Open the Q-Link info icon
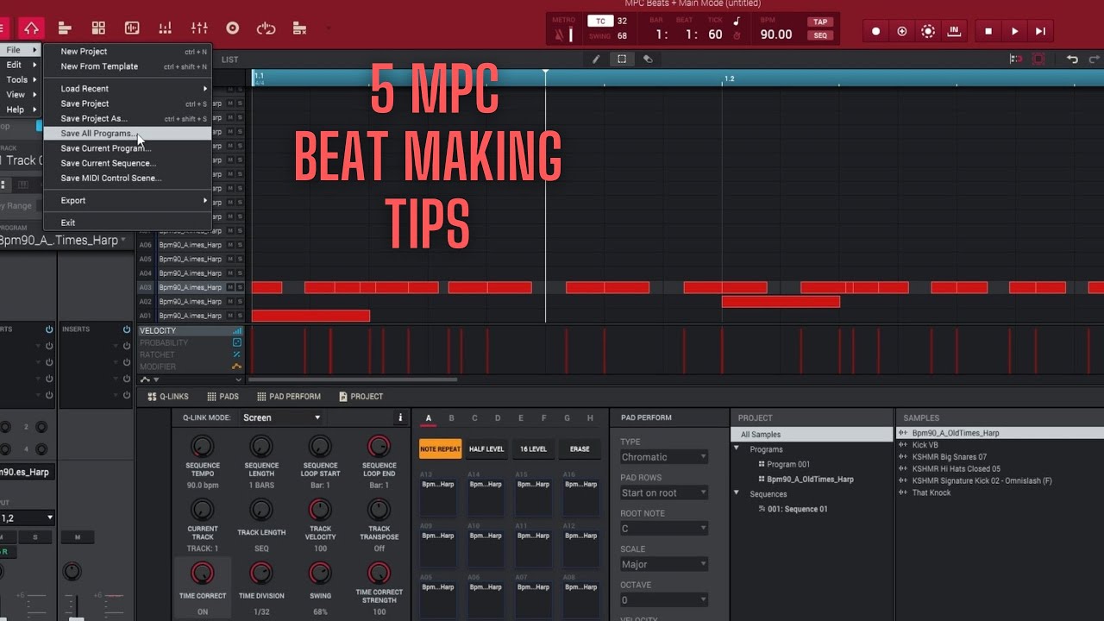Screen dimensions: 1104x621 click(x=400, y=417)
